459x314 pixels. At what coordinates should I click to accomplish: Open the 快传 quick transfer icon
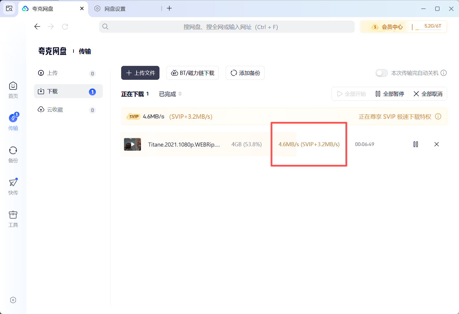click(x=13, y=186)
